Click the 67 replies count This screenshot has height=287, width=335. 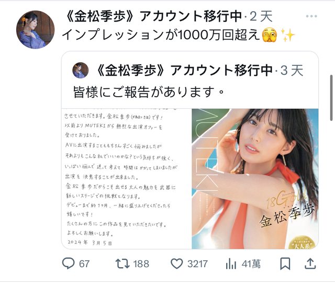(x=84, y=264)
